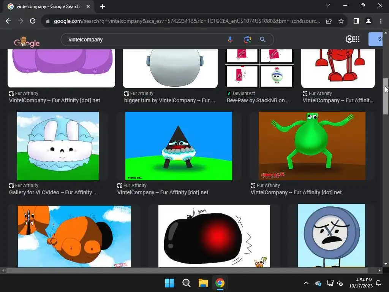Open the red character image thumbnail
This screenshot has height=292, width=389.
338,68
